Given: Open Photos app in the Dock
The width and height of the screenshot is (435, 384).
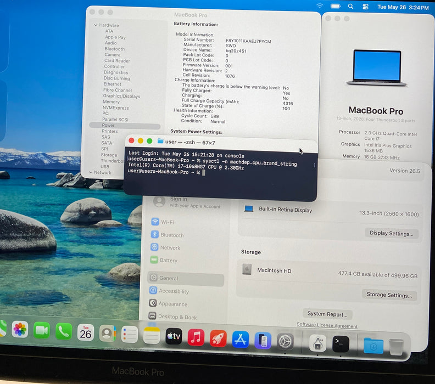Looking at the screenshot, I should (x=20, y=329).
